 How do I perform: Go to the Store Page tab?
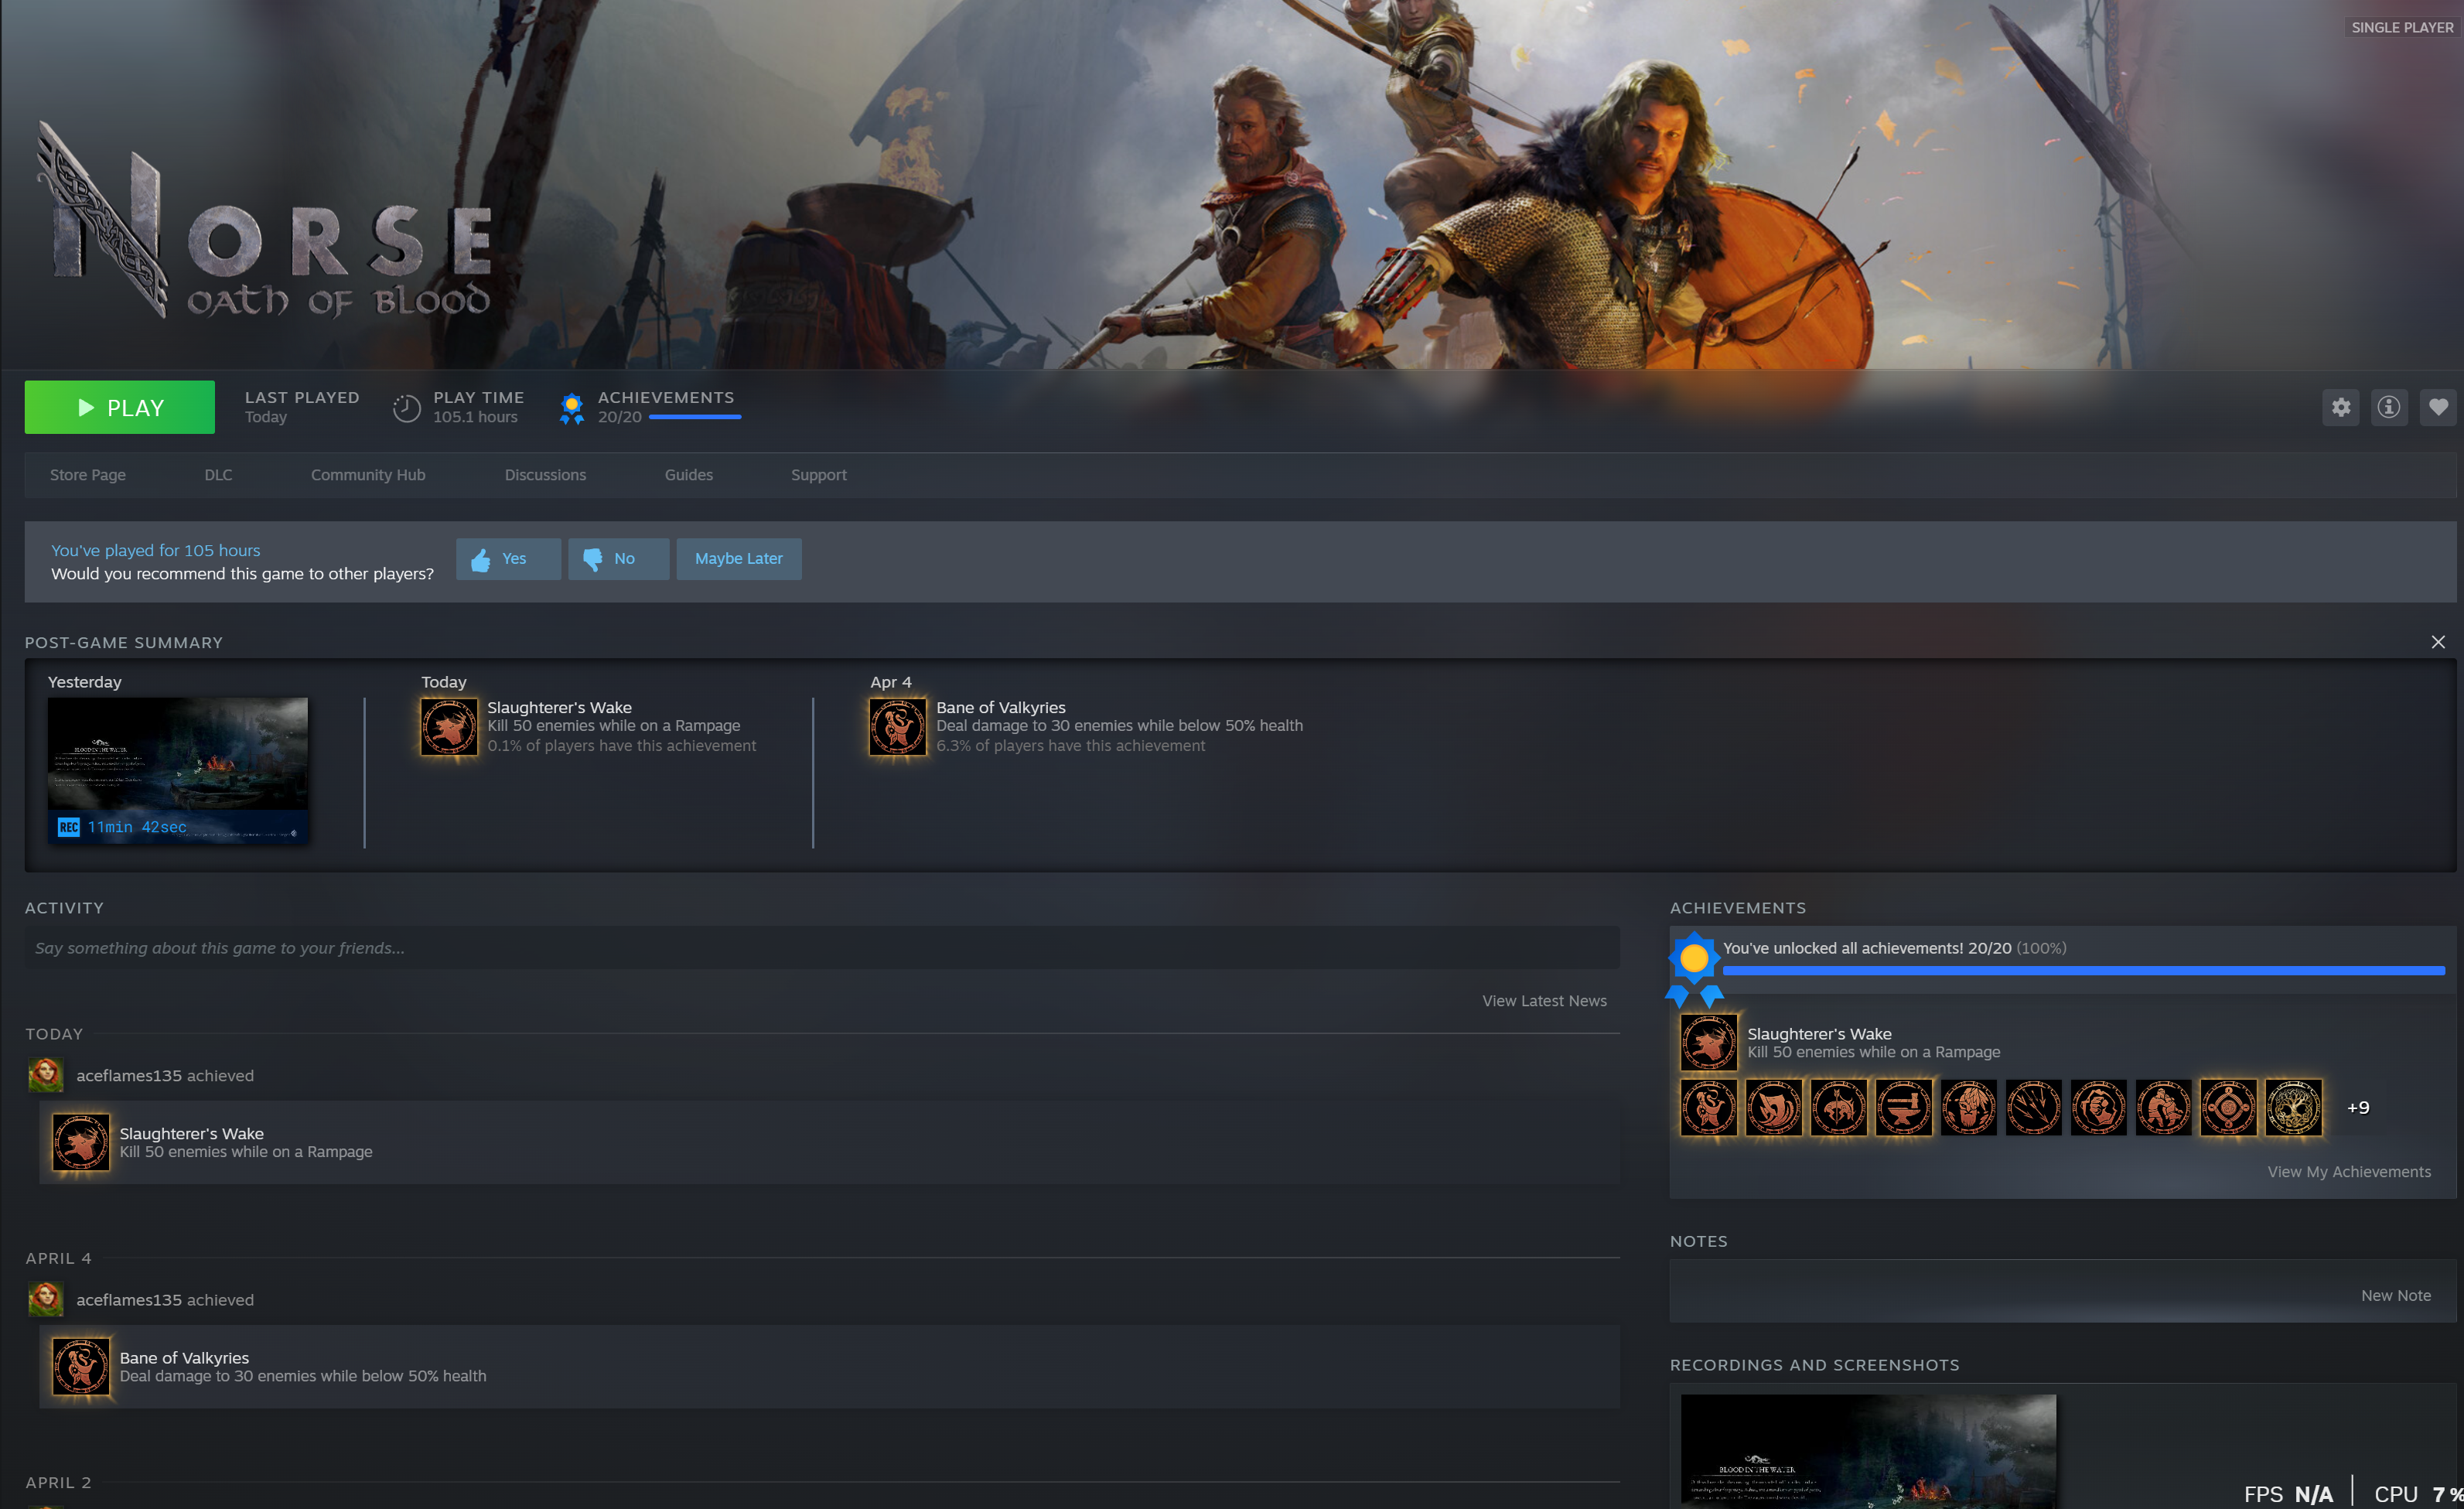[88, 475]
